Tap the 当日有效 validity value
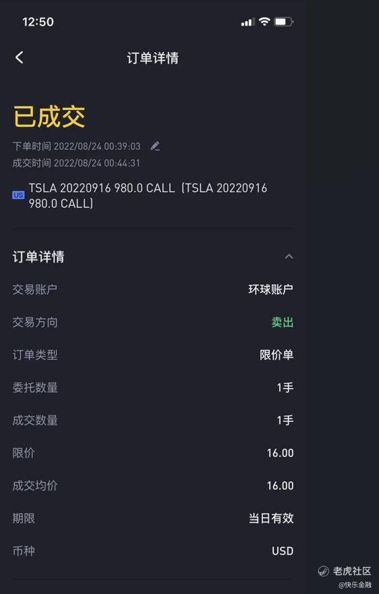The height and width of the screenshot is (594, 379). (271, 518)
